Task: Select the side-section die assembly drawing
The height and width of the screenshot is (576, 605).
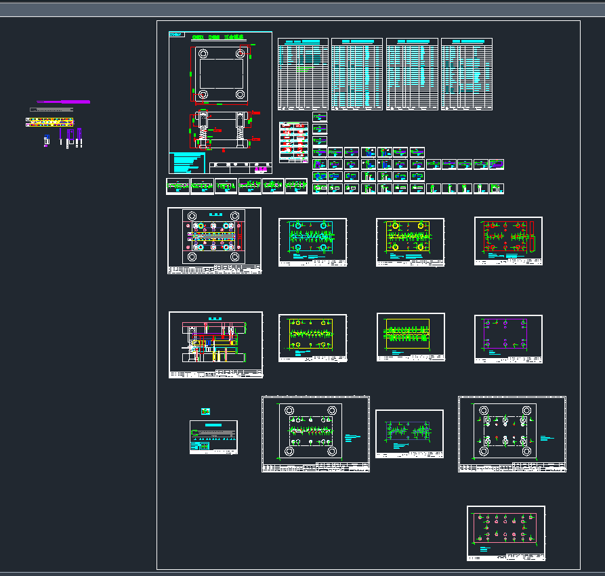Action: click(215, 345)
